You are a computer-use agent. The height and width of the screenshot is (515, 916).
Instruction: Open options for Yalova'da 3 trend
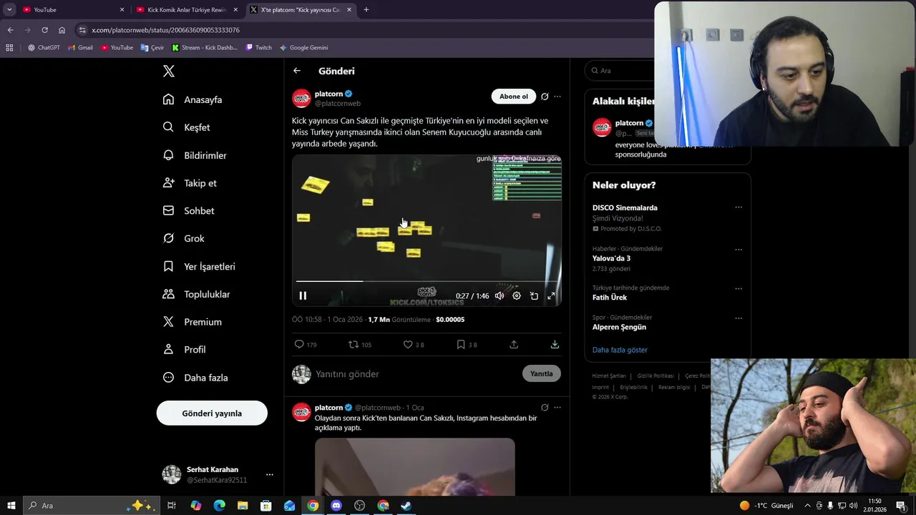click(x=739, y=250)
